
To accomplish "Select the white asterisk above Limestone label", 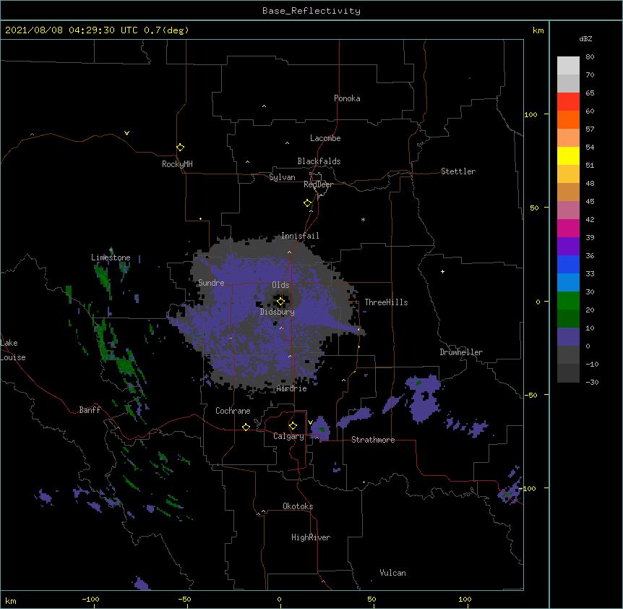I will coord(111,250).
